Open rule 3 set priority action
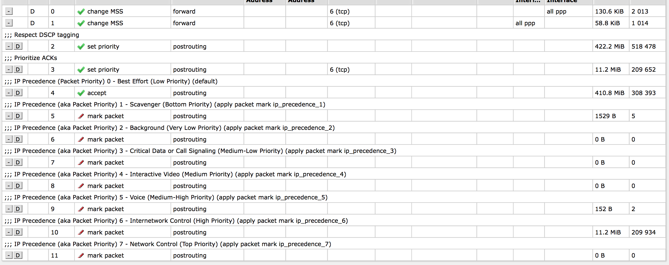The width and height of the screenshot is (669, 265). pyautogui.click(x=103, y=70)
